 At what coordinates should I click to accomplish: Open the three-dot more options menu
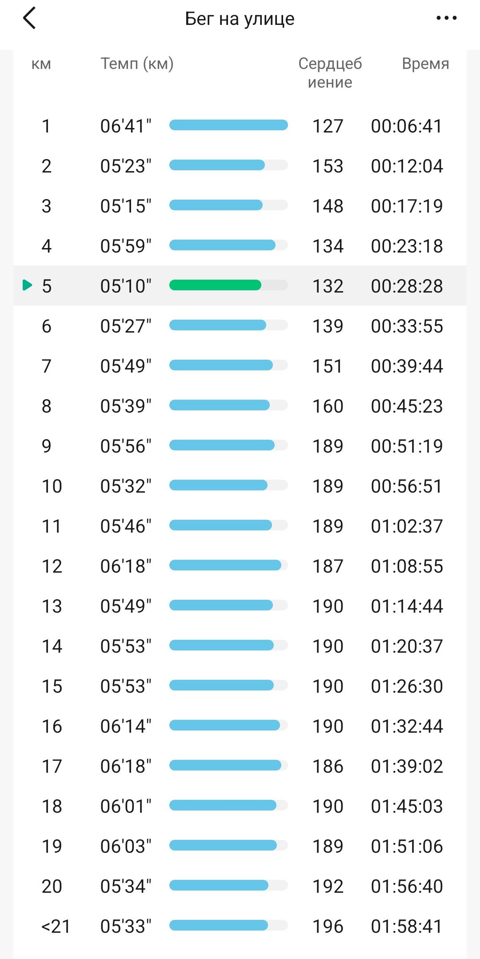pos(446,18)
